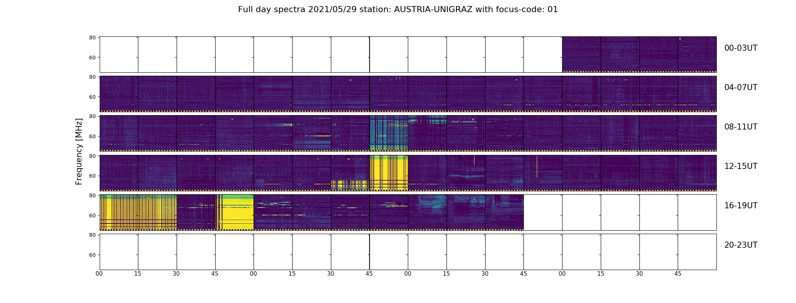
Task: Click the '12-15UT' row label
Action: (741, 166)
